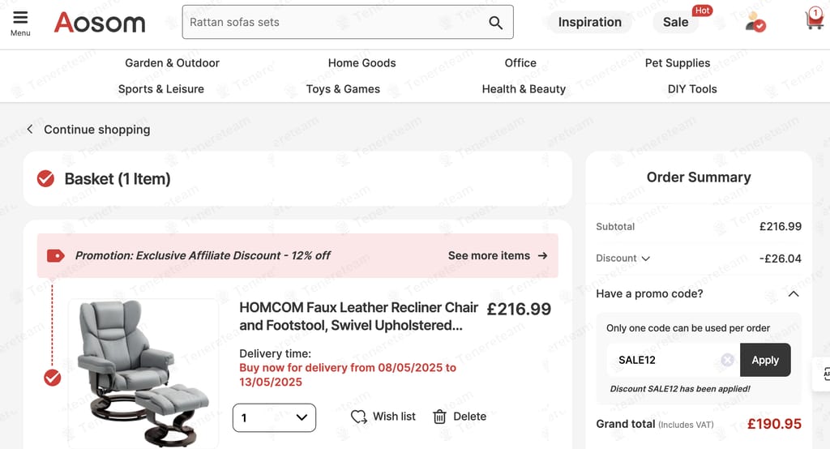Uncheck the recliner chair item checkbox
This screenshot has width=830, height=449.
pos(52,378)
